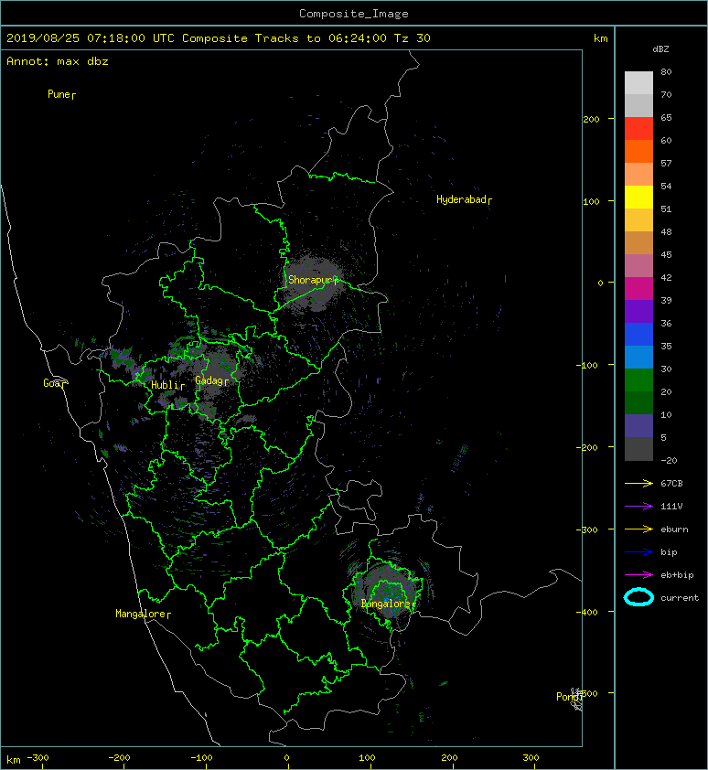Viewport: 708px width, 770px height.
Task: Click the -500 tick label on the y-axis
Action: pos(587,693)
